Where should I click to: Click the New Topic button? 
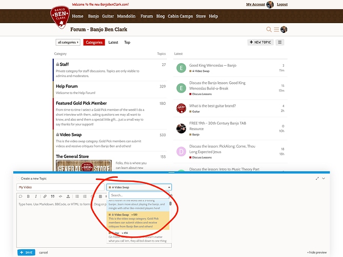260,42
